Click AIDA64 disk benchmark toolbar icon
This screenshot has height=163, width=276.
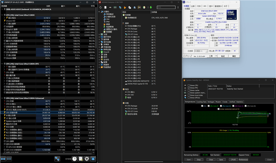tap(110, 7)
